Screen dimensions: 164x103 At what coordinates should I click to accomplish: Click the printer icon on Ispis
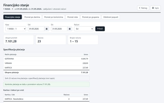[x=153, y=8]
